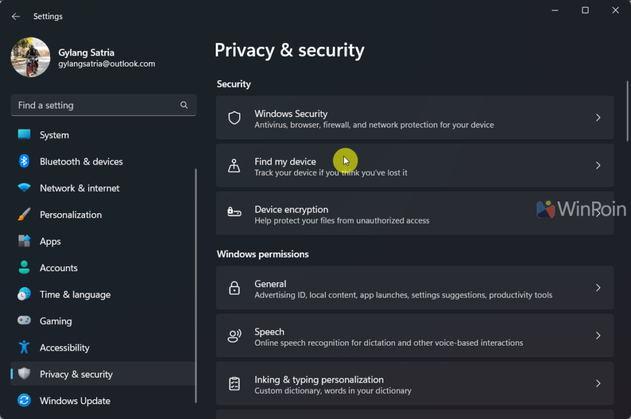Click the Gylang Satria account name
The height and width of the screenshot is (419, 631).
(86, 53)
